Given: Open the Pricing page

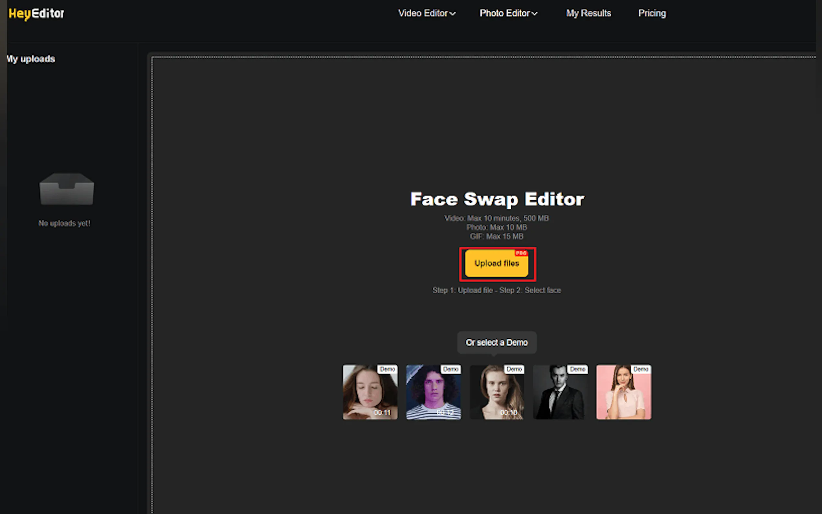Looking at the screenshot, I should (x=652, y=13).
